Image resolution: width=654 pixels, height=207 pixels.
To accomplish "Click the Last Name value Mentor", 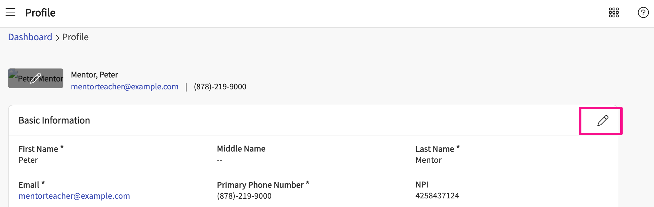I will click(x=429, y=160).
